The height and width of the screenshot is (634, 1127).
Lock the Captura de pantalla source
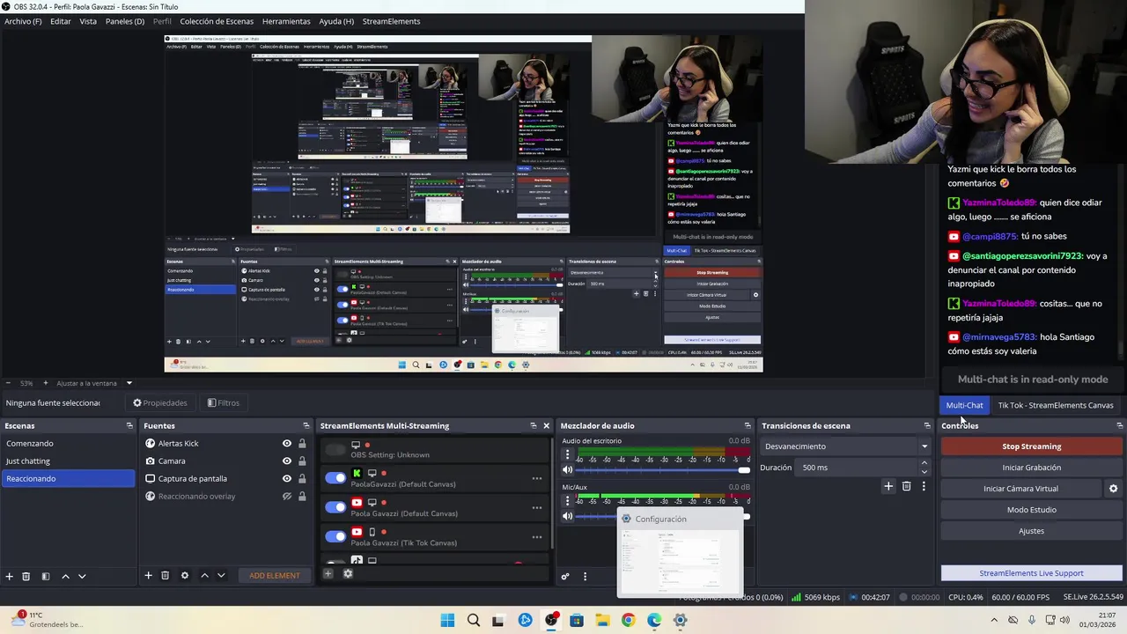[302, 479]
